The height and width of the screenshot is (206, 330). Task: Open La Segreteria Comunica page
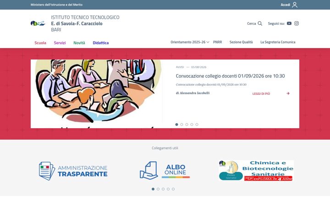(x=278, y=42)
